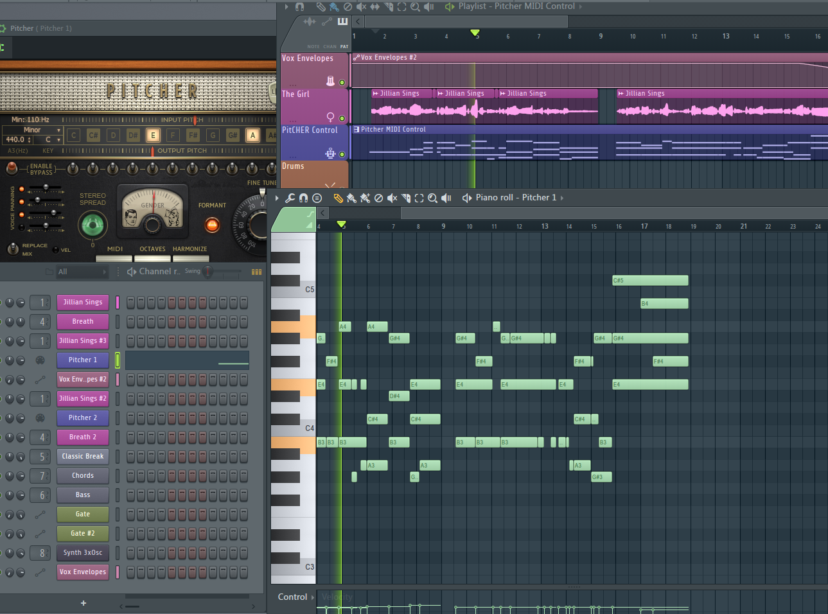828x614 pixels.
Task: Toggle the A note in Pitcher scale
Action: click(x=253, y=135)
